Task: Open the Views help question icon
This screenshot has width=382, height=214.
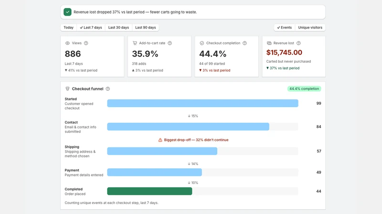Action: [x=86, y=43]
